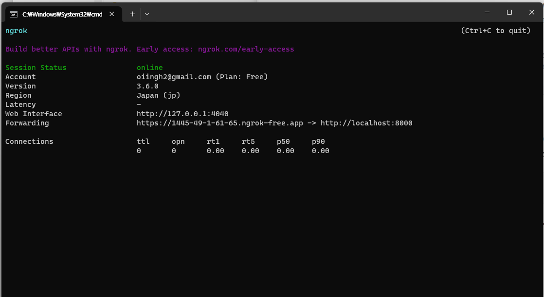Viewport: 544px width, 297px height.
Task: Close the terminal window
Action: coord(531,12)
